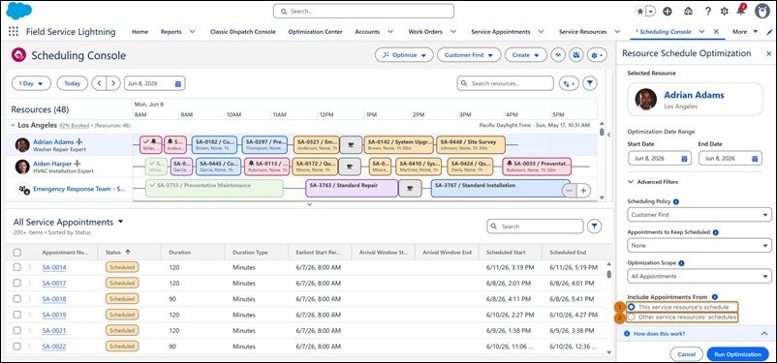The height and width of the screenshot is (363, 777).
Task: Open the SA-0014 appointment link
Action: pyautogui.click(x=54, y=267)
